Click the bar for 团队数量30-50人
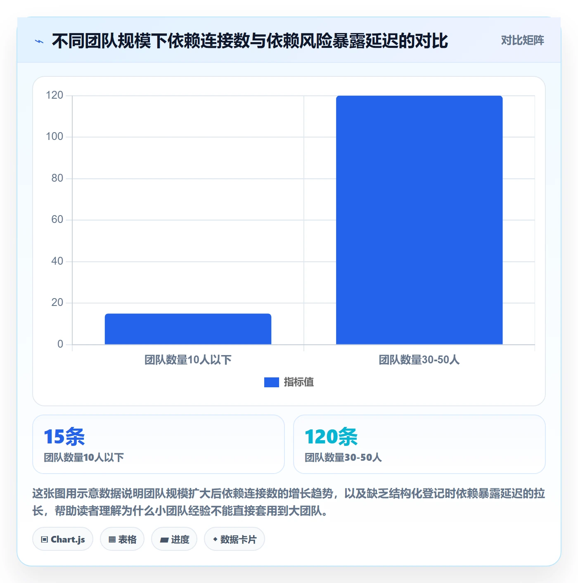578x583 pixels. coord(419,220)
